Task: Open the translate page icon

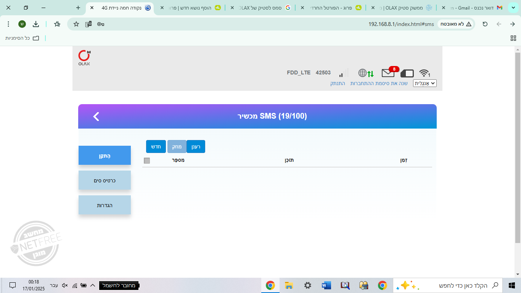Action: [88, 24]
